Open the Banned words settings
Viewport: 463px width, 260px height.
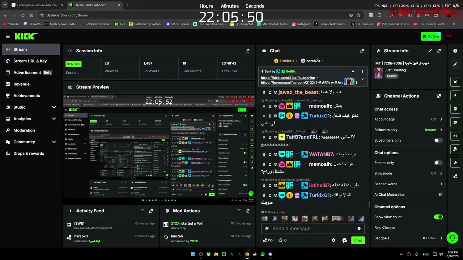point(408,184)
